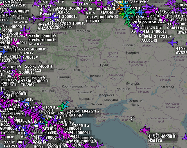Click the UTA330 callsign label
187x148 pixels.
tap(53, 28)
